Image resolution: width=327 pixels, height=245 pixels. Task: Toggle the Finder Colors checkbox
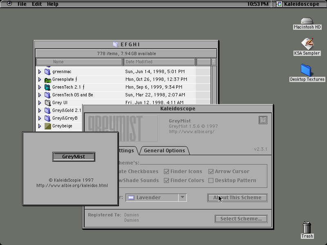[166, 180]
